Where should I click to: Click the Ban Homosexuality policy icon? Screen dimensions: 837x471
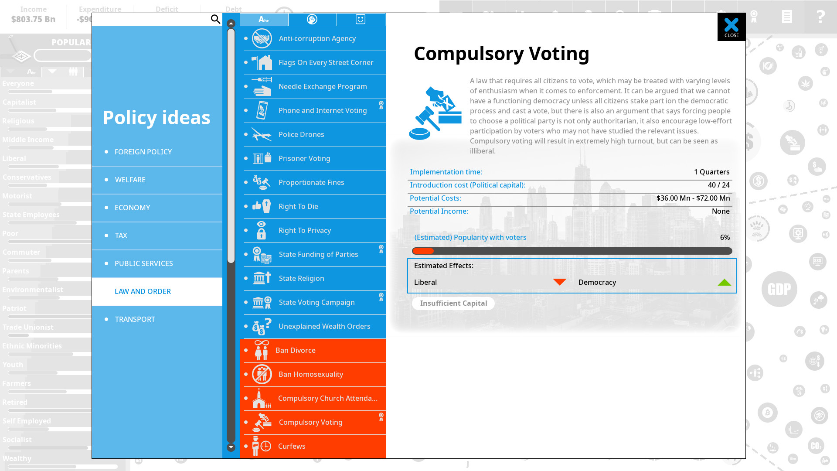[262, 374]
